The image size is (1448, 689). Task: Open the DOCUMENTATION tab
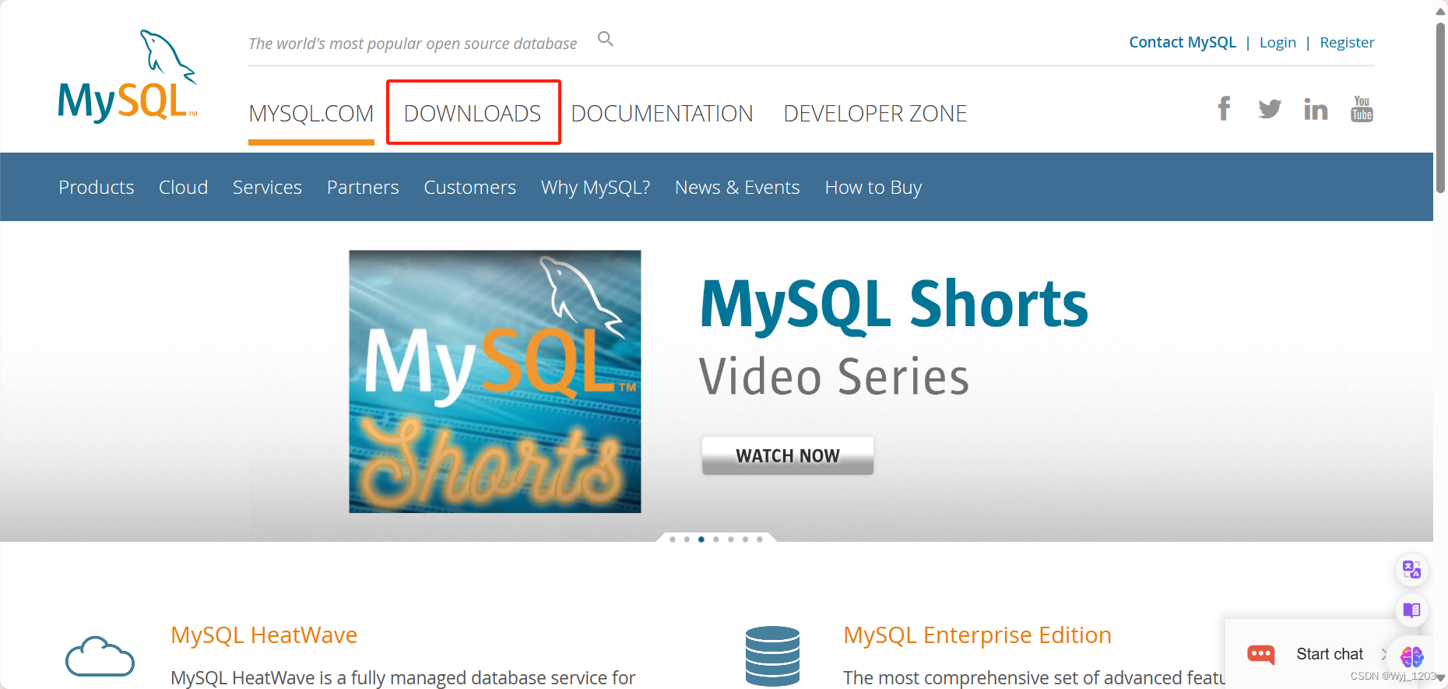coord(662,114)
